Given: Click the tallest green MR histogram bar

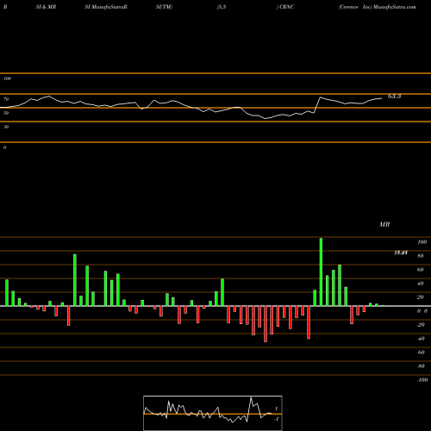Looking at the screenshot, I should [x=321, y=272].
